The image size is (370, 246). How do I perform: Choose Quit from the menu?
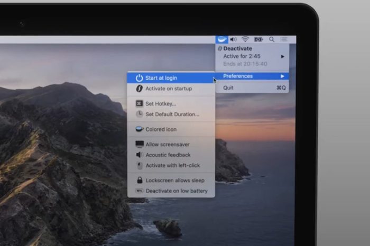[228, 88]
